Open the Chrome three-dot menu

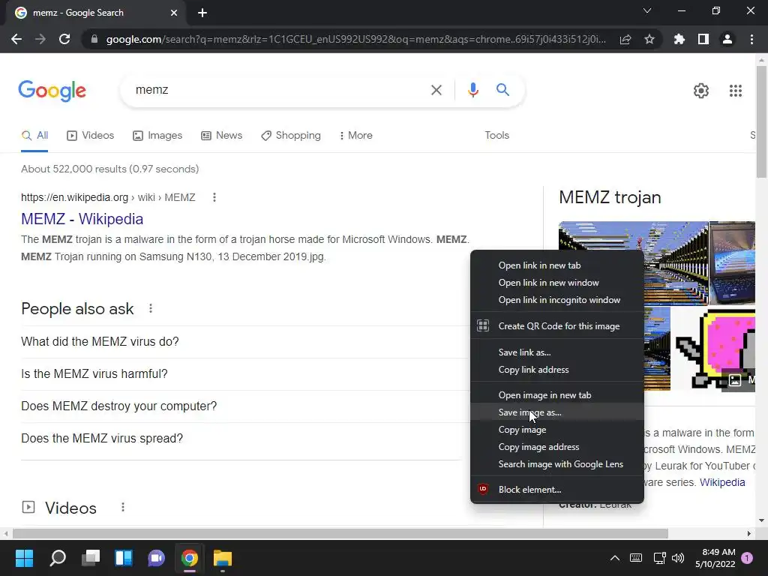(x=751, y=39)
